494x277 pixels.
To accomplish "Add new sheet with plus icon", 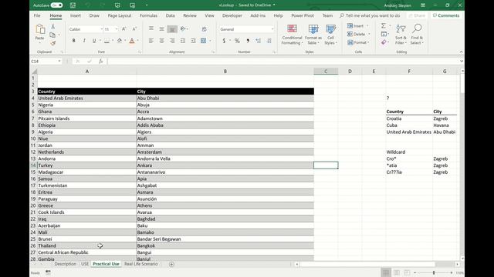I will tap(171, 265).
